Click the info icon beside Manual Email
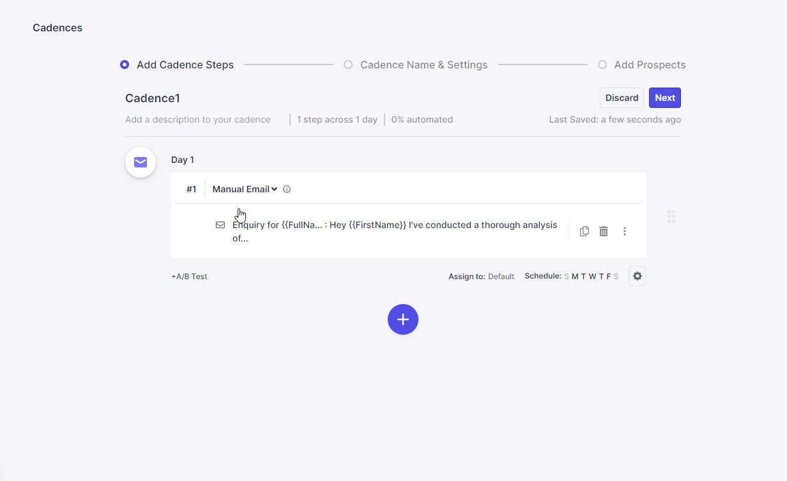 (x=287, y=189)
